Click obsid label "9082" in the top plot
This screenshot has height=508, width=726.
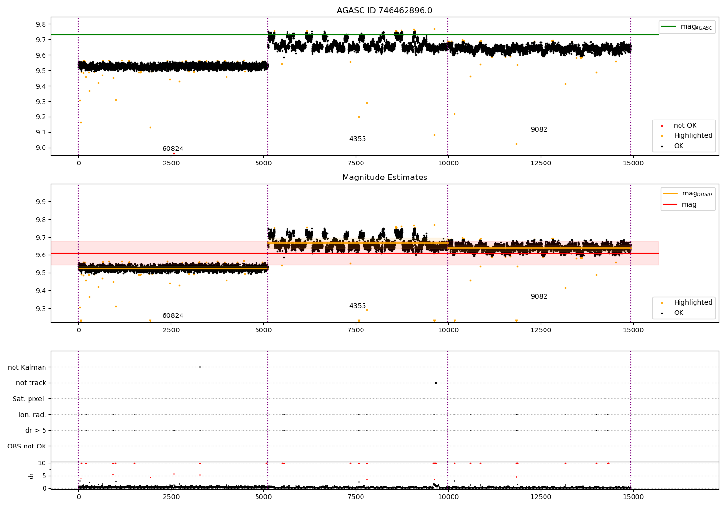coord(539,130)
